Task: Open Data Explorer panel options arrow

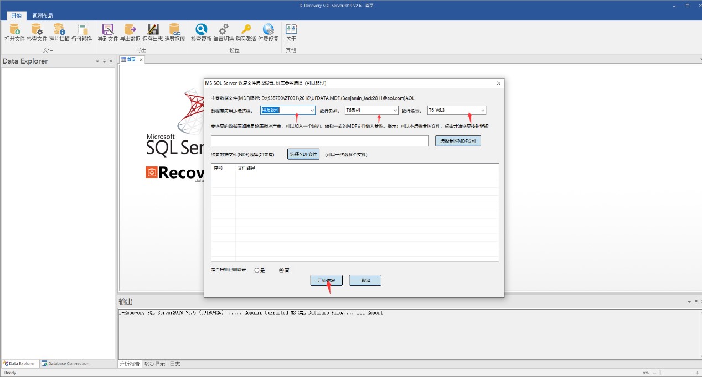Action: 97,61
